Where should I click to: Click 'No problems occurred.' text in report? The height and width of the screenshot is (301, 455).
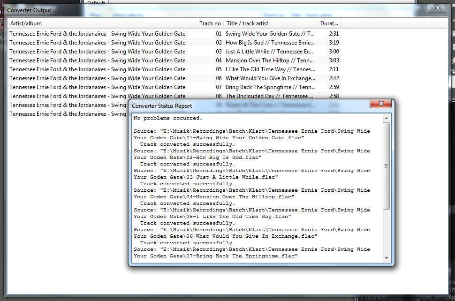(x=168, y=118)
